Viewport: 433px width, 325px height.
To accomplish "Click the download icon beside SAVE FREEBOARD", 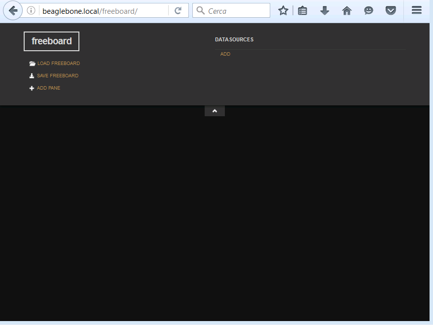I will point(32,75).
